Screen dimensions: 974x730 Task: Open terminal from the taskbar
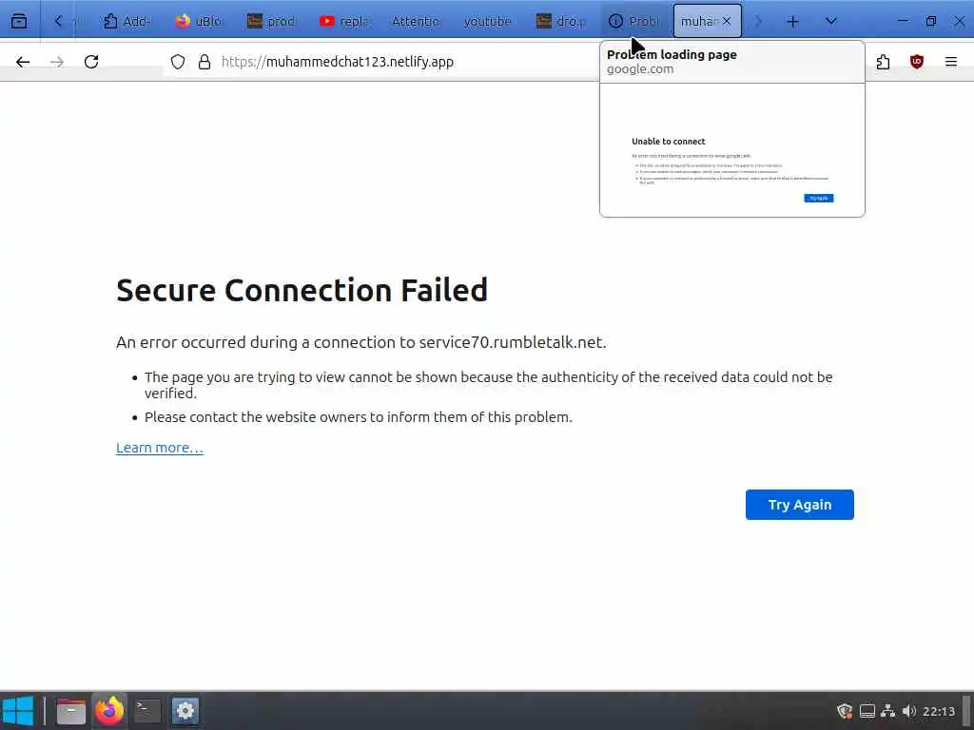147,710
